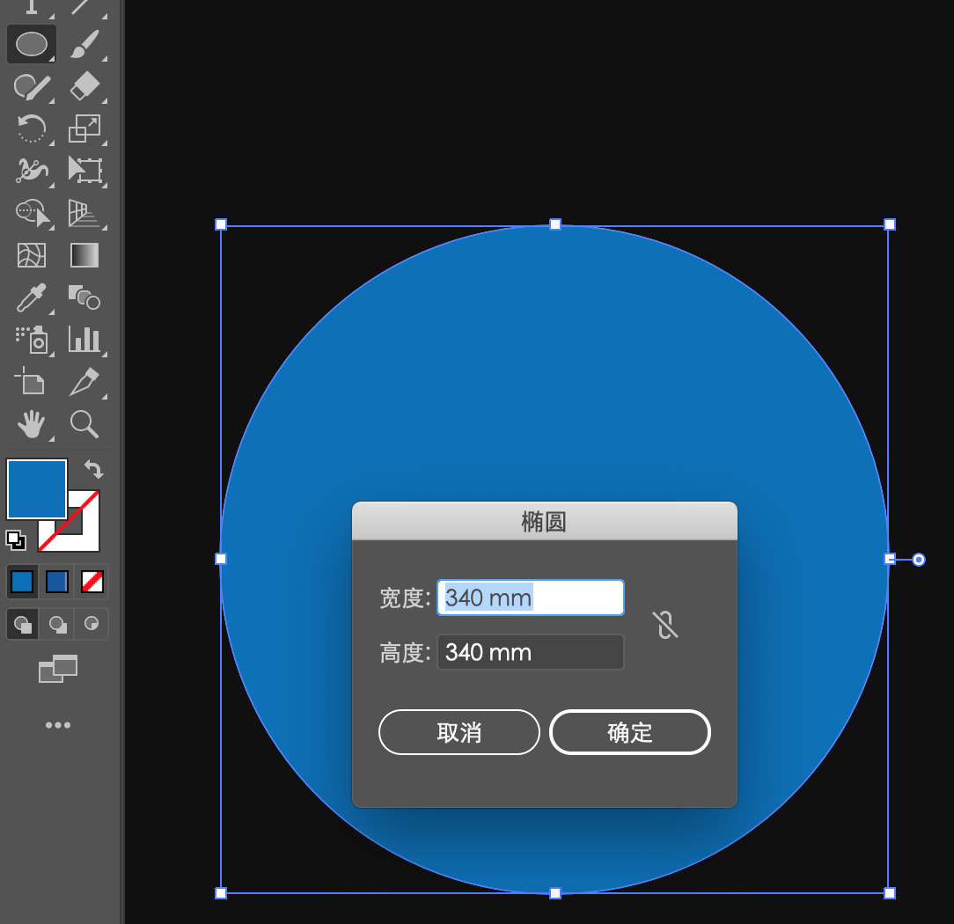The width and height of the screenshot is (954, 924).
Task: Click the 确定 OK button
Action: point(630,732)
